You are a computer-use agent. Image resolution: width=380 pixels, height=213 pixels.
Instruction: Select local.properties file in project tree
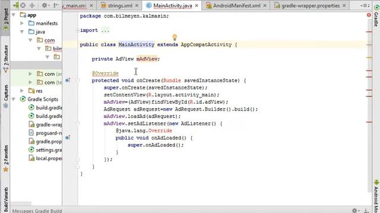click(45, 159)
